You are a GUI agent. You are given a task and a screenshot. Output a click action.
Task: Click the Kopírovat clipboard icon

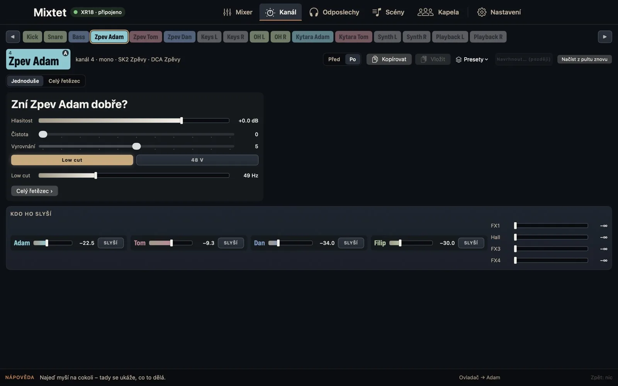pyautogui.click(x=375, y=59)
